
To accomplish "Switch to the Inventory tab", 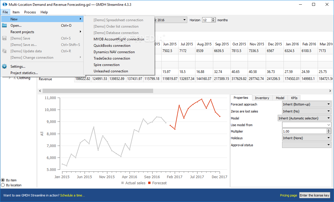I will pos(262,98).
